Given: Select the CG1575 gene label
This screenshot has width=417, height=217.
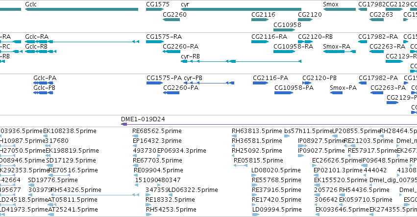Looking at the screenshot, I should click(158, 4).
